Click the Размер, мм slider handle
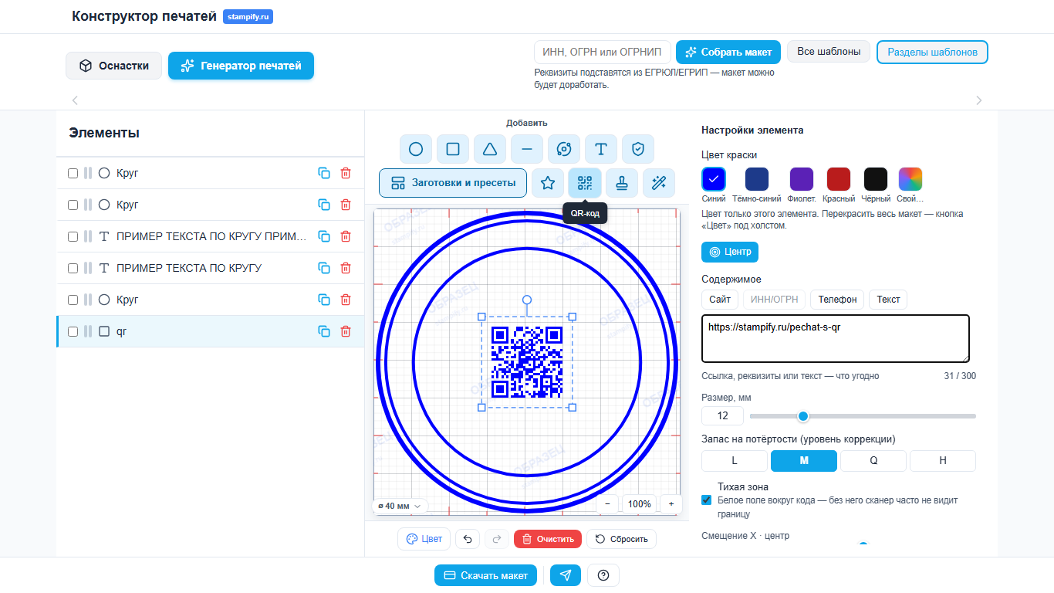 (x=803, y=416)
